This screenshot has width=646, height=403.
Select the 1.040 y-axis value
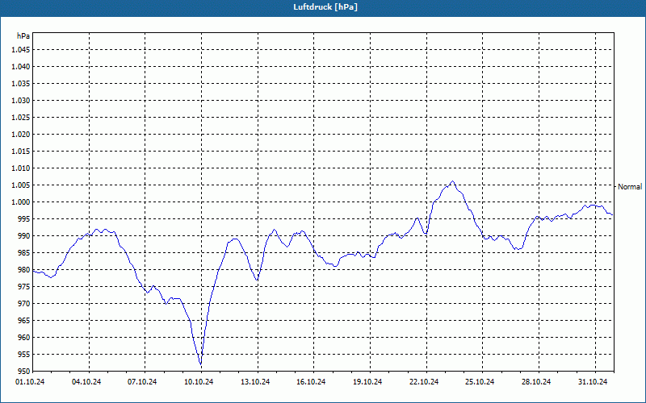(21, 67)
